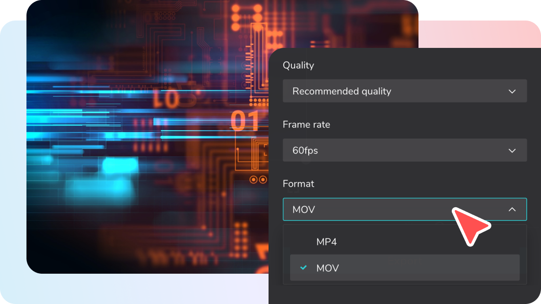This screenshot has width=541, height=304.
Task: Click the chevron in the Frame rate dropdown
Action: coord(512,151)
